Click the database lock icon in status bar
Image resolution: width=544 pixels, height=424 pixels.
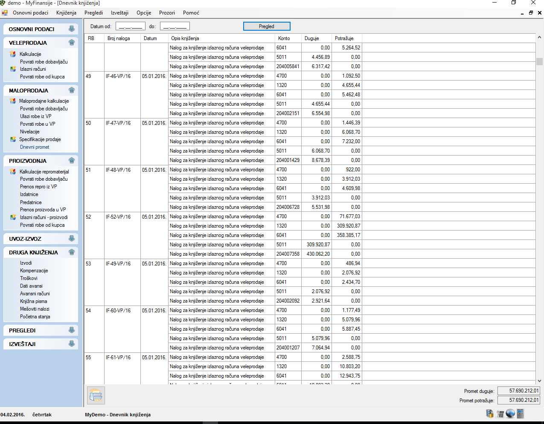[x=490, y=414]
